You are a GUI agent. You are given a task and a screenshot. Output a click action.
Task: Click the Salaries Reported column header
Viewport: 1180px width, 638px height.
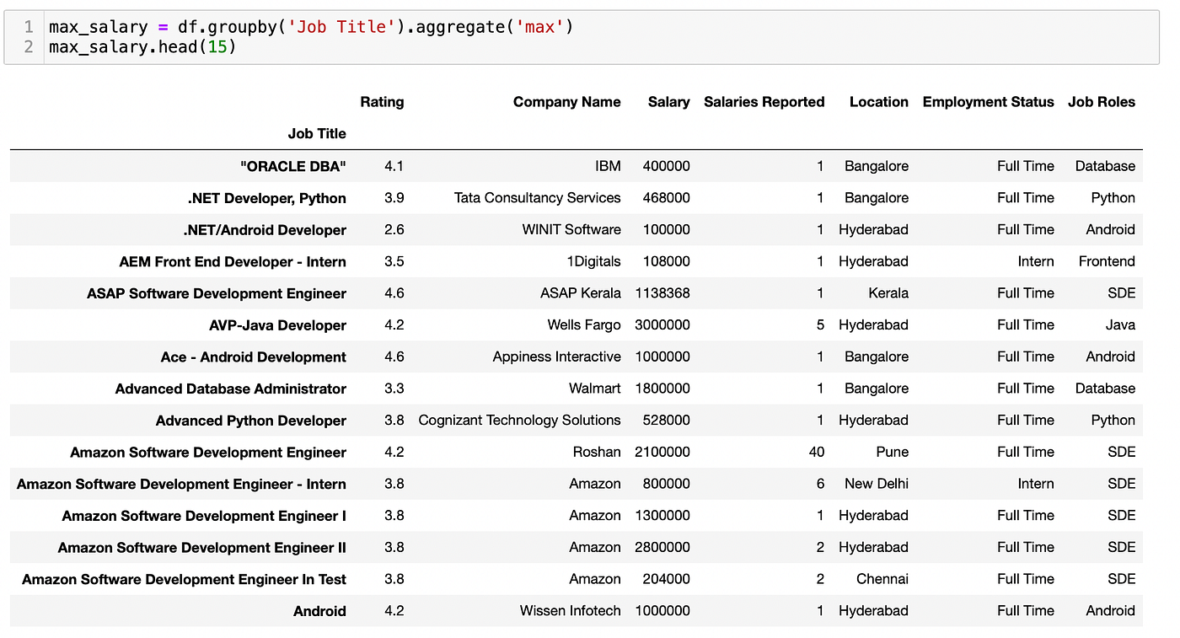click(x=764, y=102)
